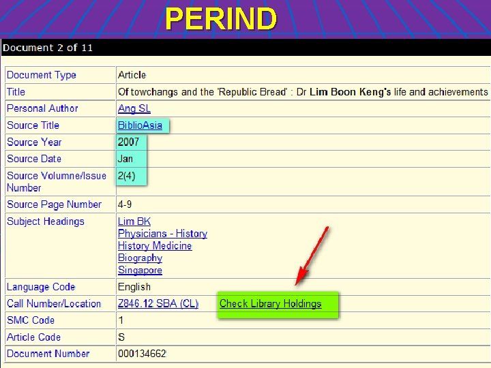The image size is (491, 368).
Task: Click the Personal Author field label
Action: pos(42,108)
